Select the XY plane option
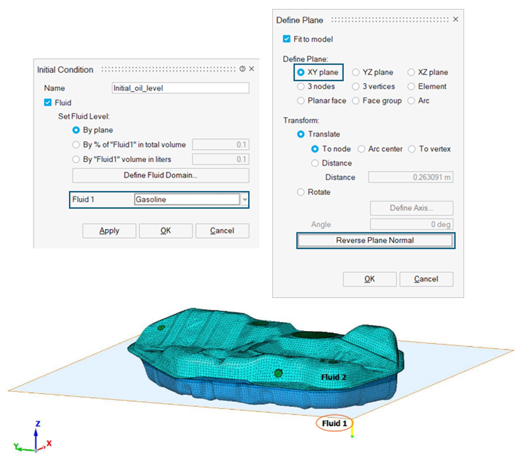Image resolution: width=525 pixels, height=467 pixels. click(x=301, y=72)
